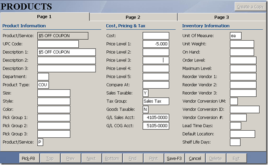Click the Style field
This screenshot has height=165, width=268.
point(54,101)
